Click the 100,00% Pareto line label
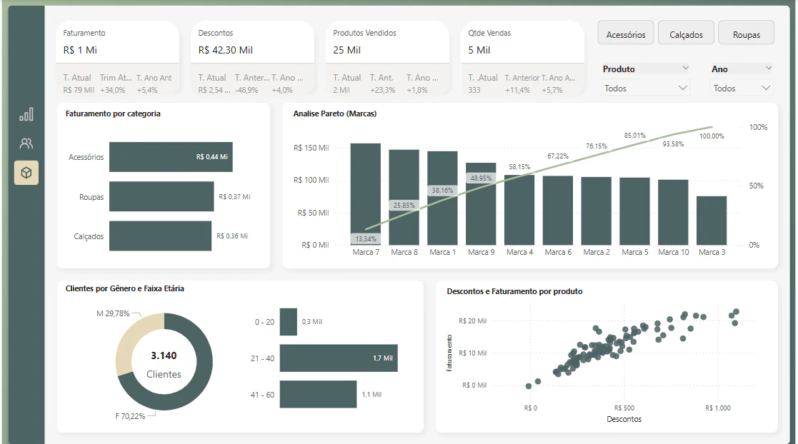Screen dimensions: 798x444 click(x=712, y=136)
